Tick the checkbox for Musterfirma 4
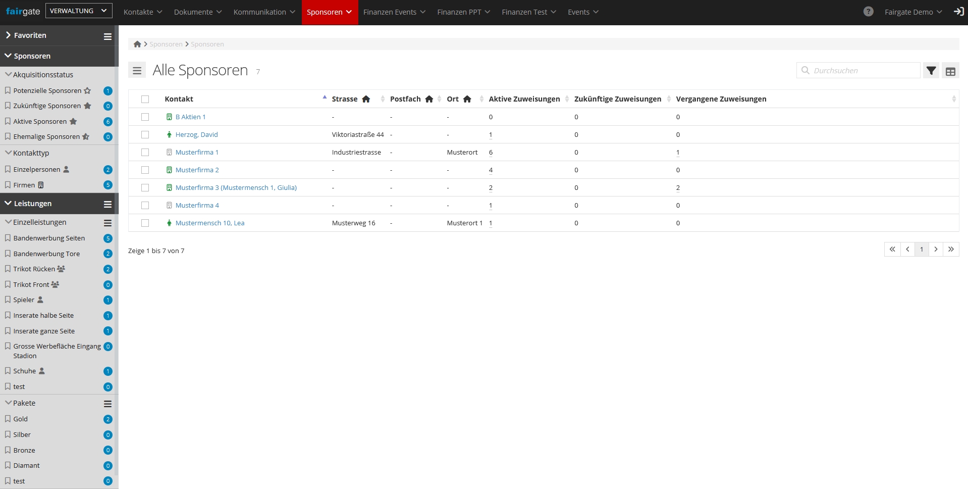 (x=145, y=205)
